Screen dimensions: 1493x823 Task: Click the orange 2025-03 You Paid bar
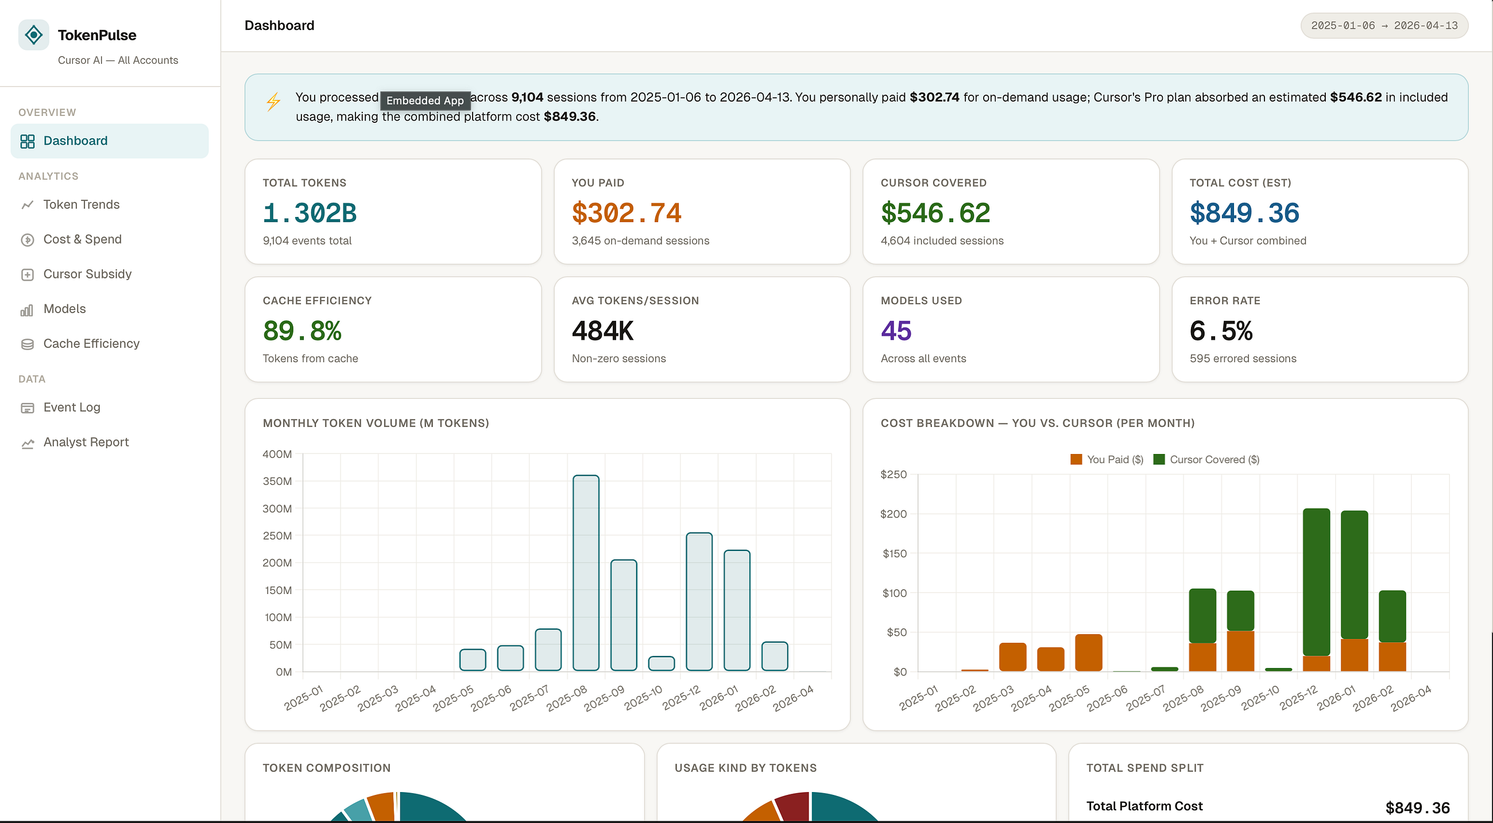coord(1012,657)
